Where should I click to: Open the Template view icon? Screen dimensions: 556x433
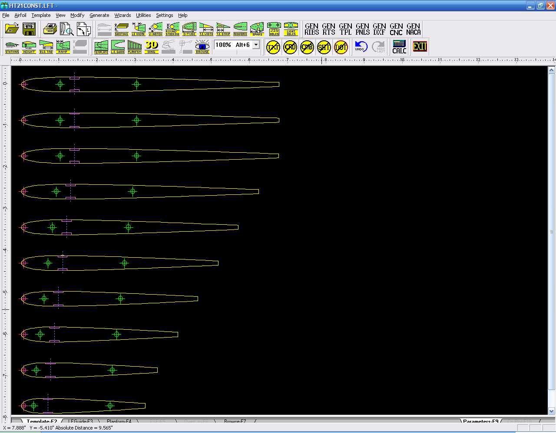tap(101, 47)
